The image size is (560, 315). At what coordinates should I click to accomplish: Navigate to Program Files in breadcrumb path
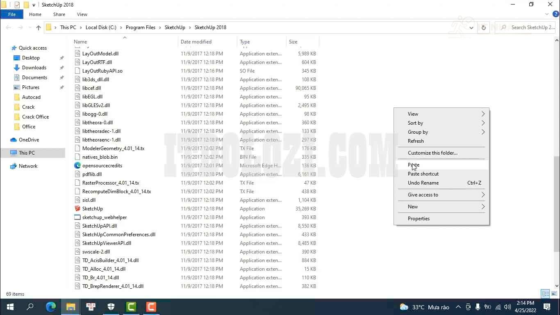140,27
